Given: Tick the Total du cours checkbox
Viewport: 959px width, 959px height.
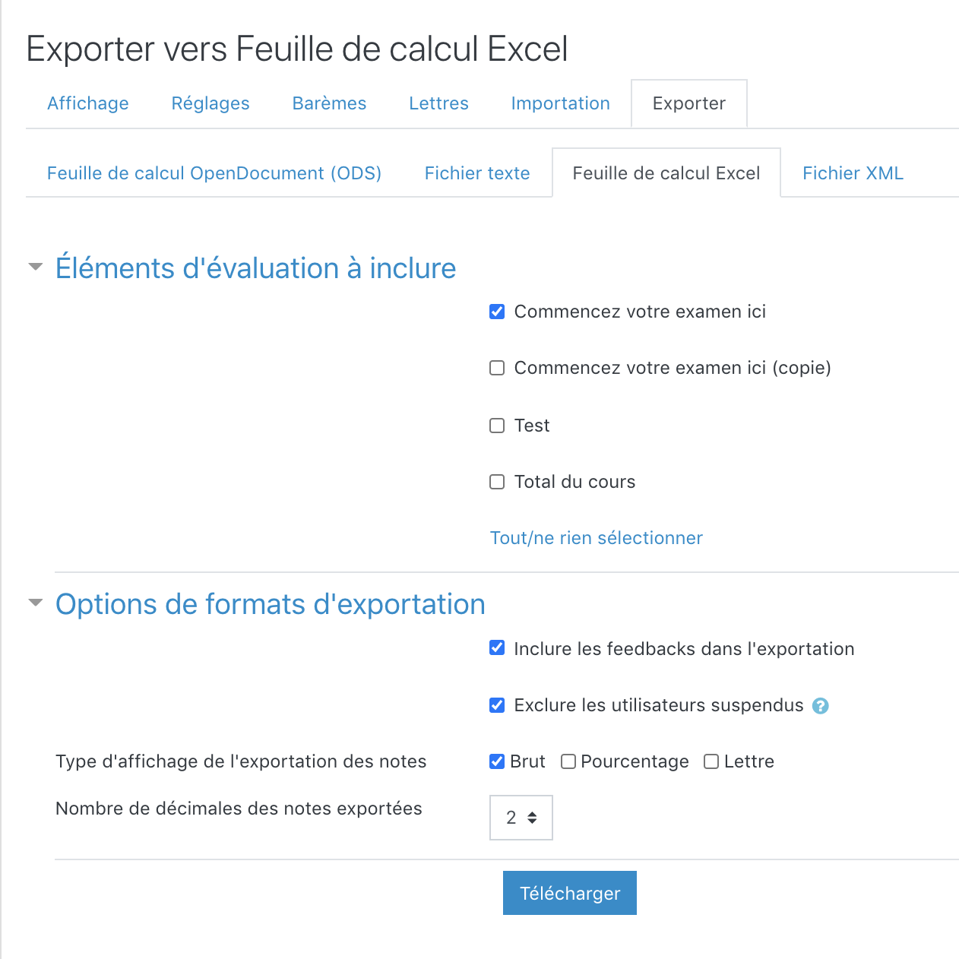Looking at the screenshot, I should pos(497,482).
